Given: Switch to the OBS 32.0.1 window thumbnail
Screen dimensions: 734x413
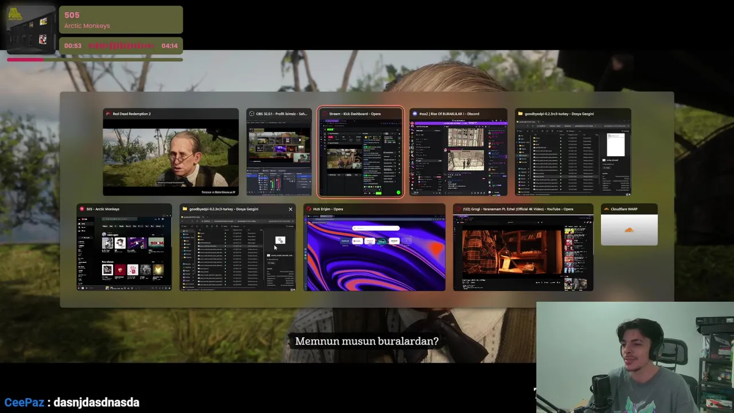Looking at the screenshot, I should pyautogui.click(x=279, y=157).
